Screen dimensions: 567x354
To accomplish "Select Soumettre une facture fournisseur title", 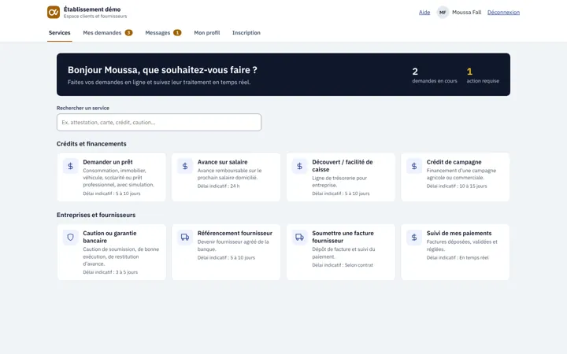I will point(343,237).
